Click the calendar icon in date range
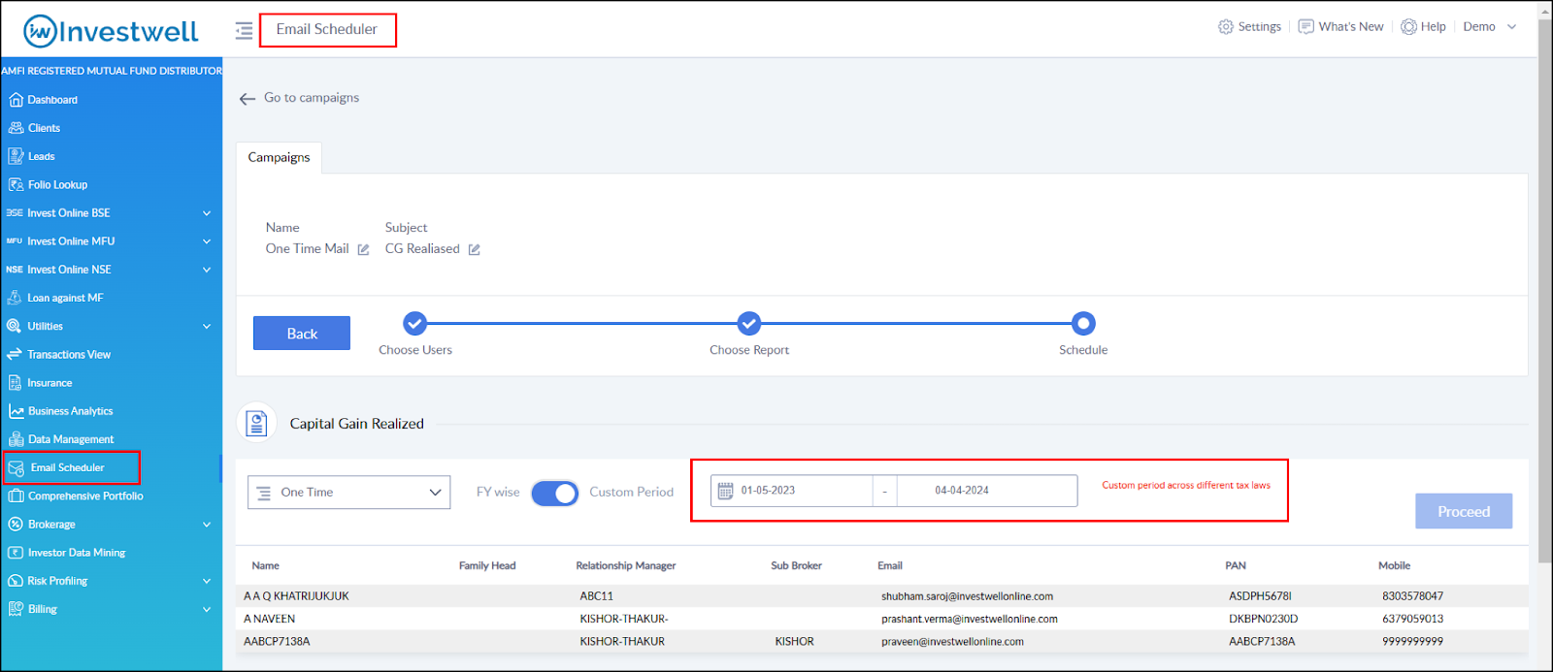The height and width of the screenshot is (672, 1553). coord(725,491)
